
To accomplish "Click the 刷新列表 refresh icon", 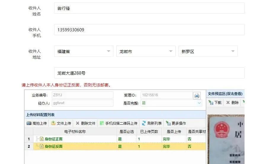I will click(144, 123).
